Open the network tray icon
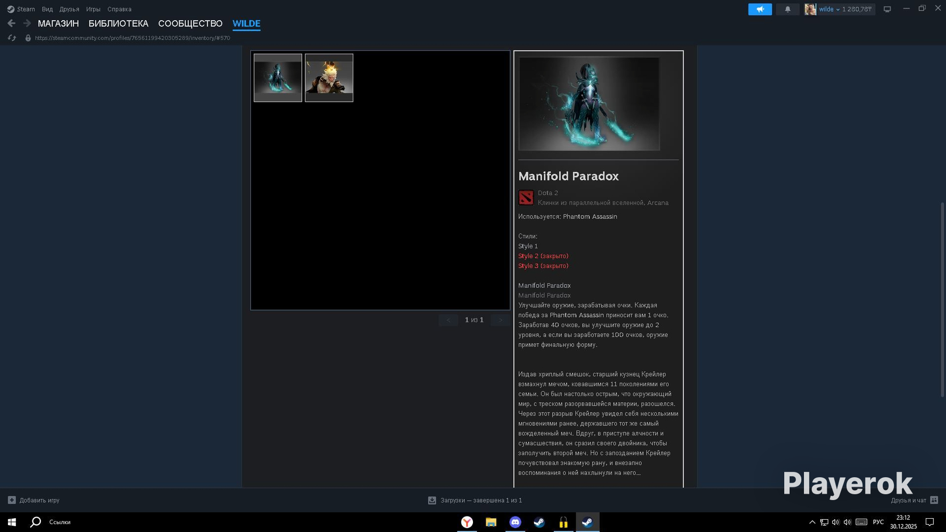This screenshot has width=946, height=532. pyautogui.click(x=824, y=522)
